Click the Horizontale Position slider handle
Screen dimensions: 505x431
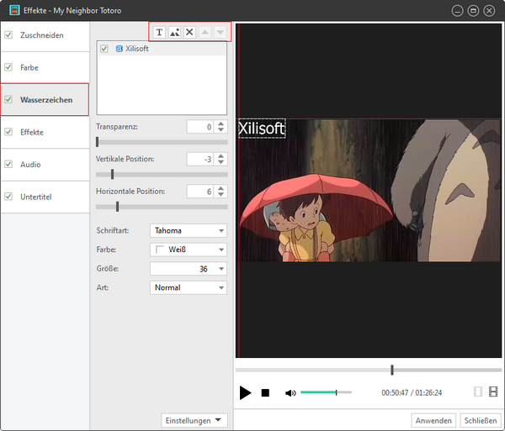pyautogui.click(x=117, y=207)
